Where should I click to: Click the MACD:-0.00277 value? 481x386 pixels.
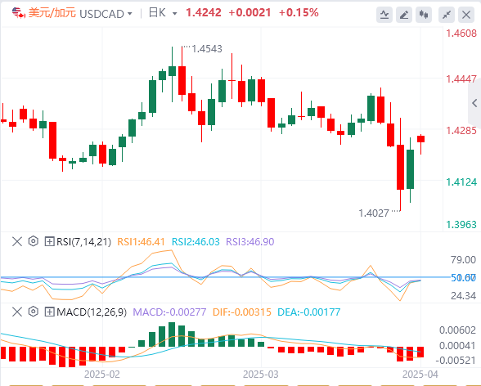169,312
